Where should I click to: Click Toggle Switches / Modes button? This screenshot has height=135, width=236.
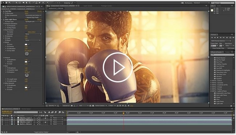tap(41, 132)
